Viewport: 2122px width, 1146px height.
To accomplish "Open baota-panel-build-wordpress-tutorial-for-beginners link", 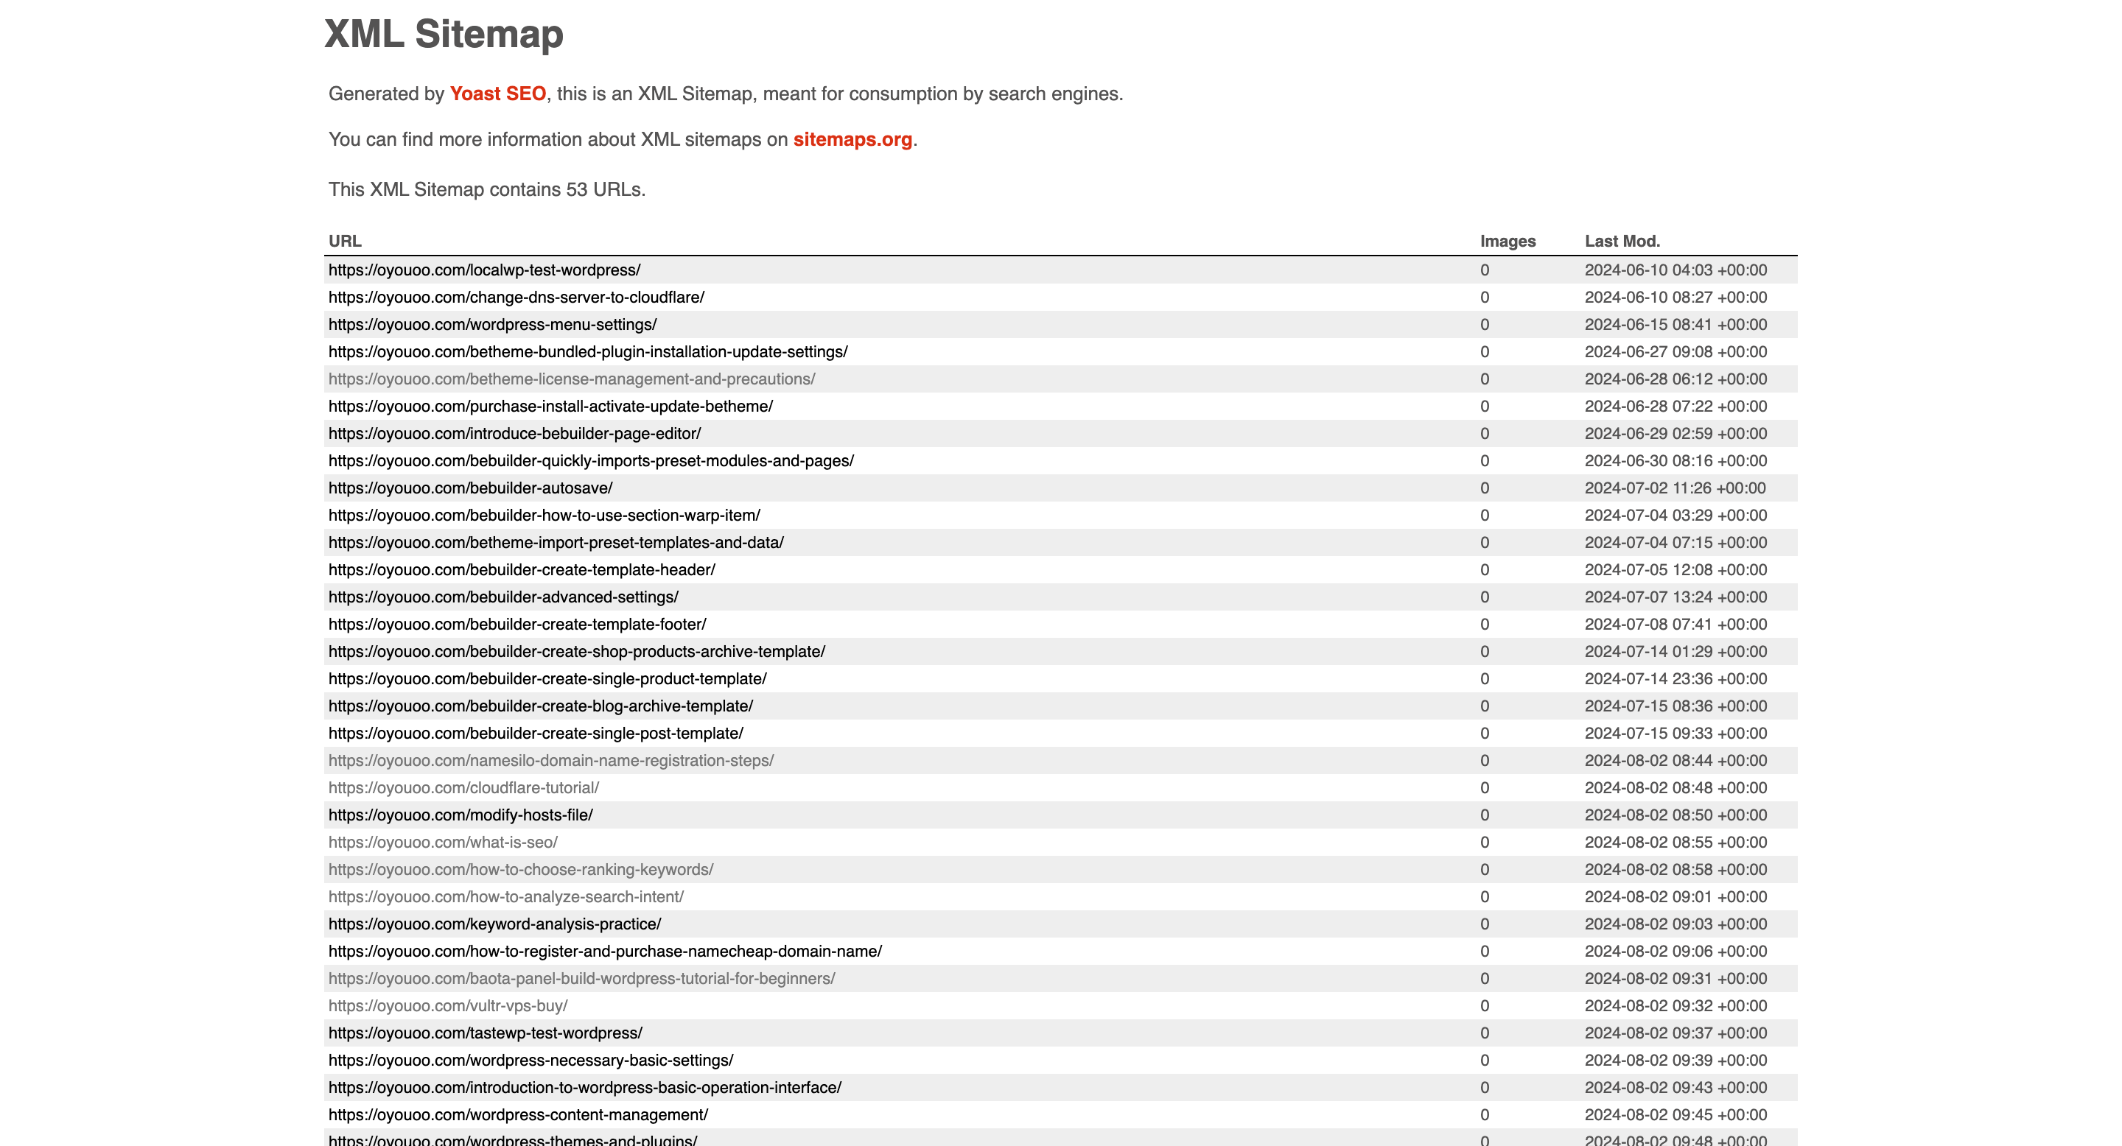I will 581,978.
